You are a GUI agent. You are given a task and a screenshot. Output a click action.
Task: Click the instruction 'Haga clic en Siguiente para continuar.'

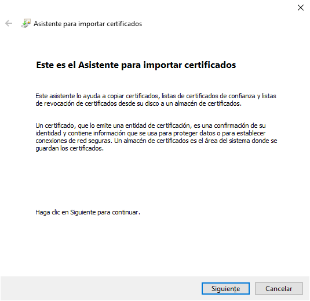87,212
